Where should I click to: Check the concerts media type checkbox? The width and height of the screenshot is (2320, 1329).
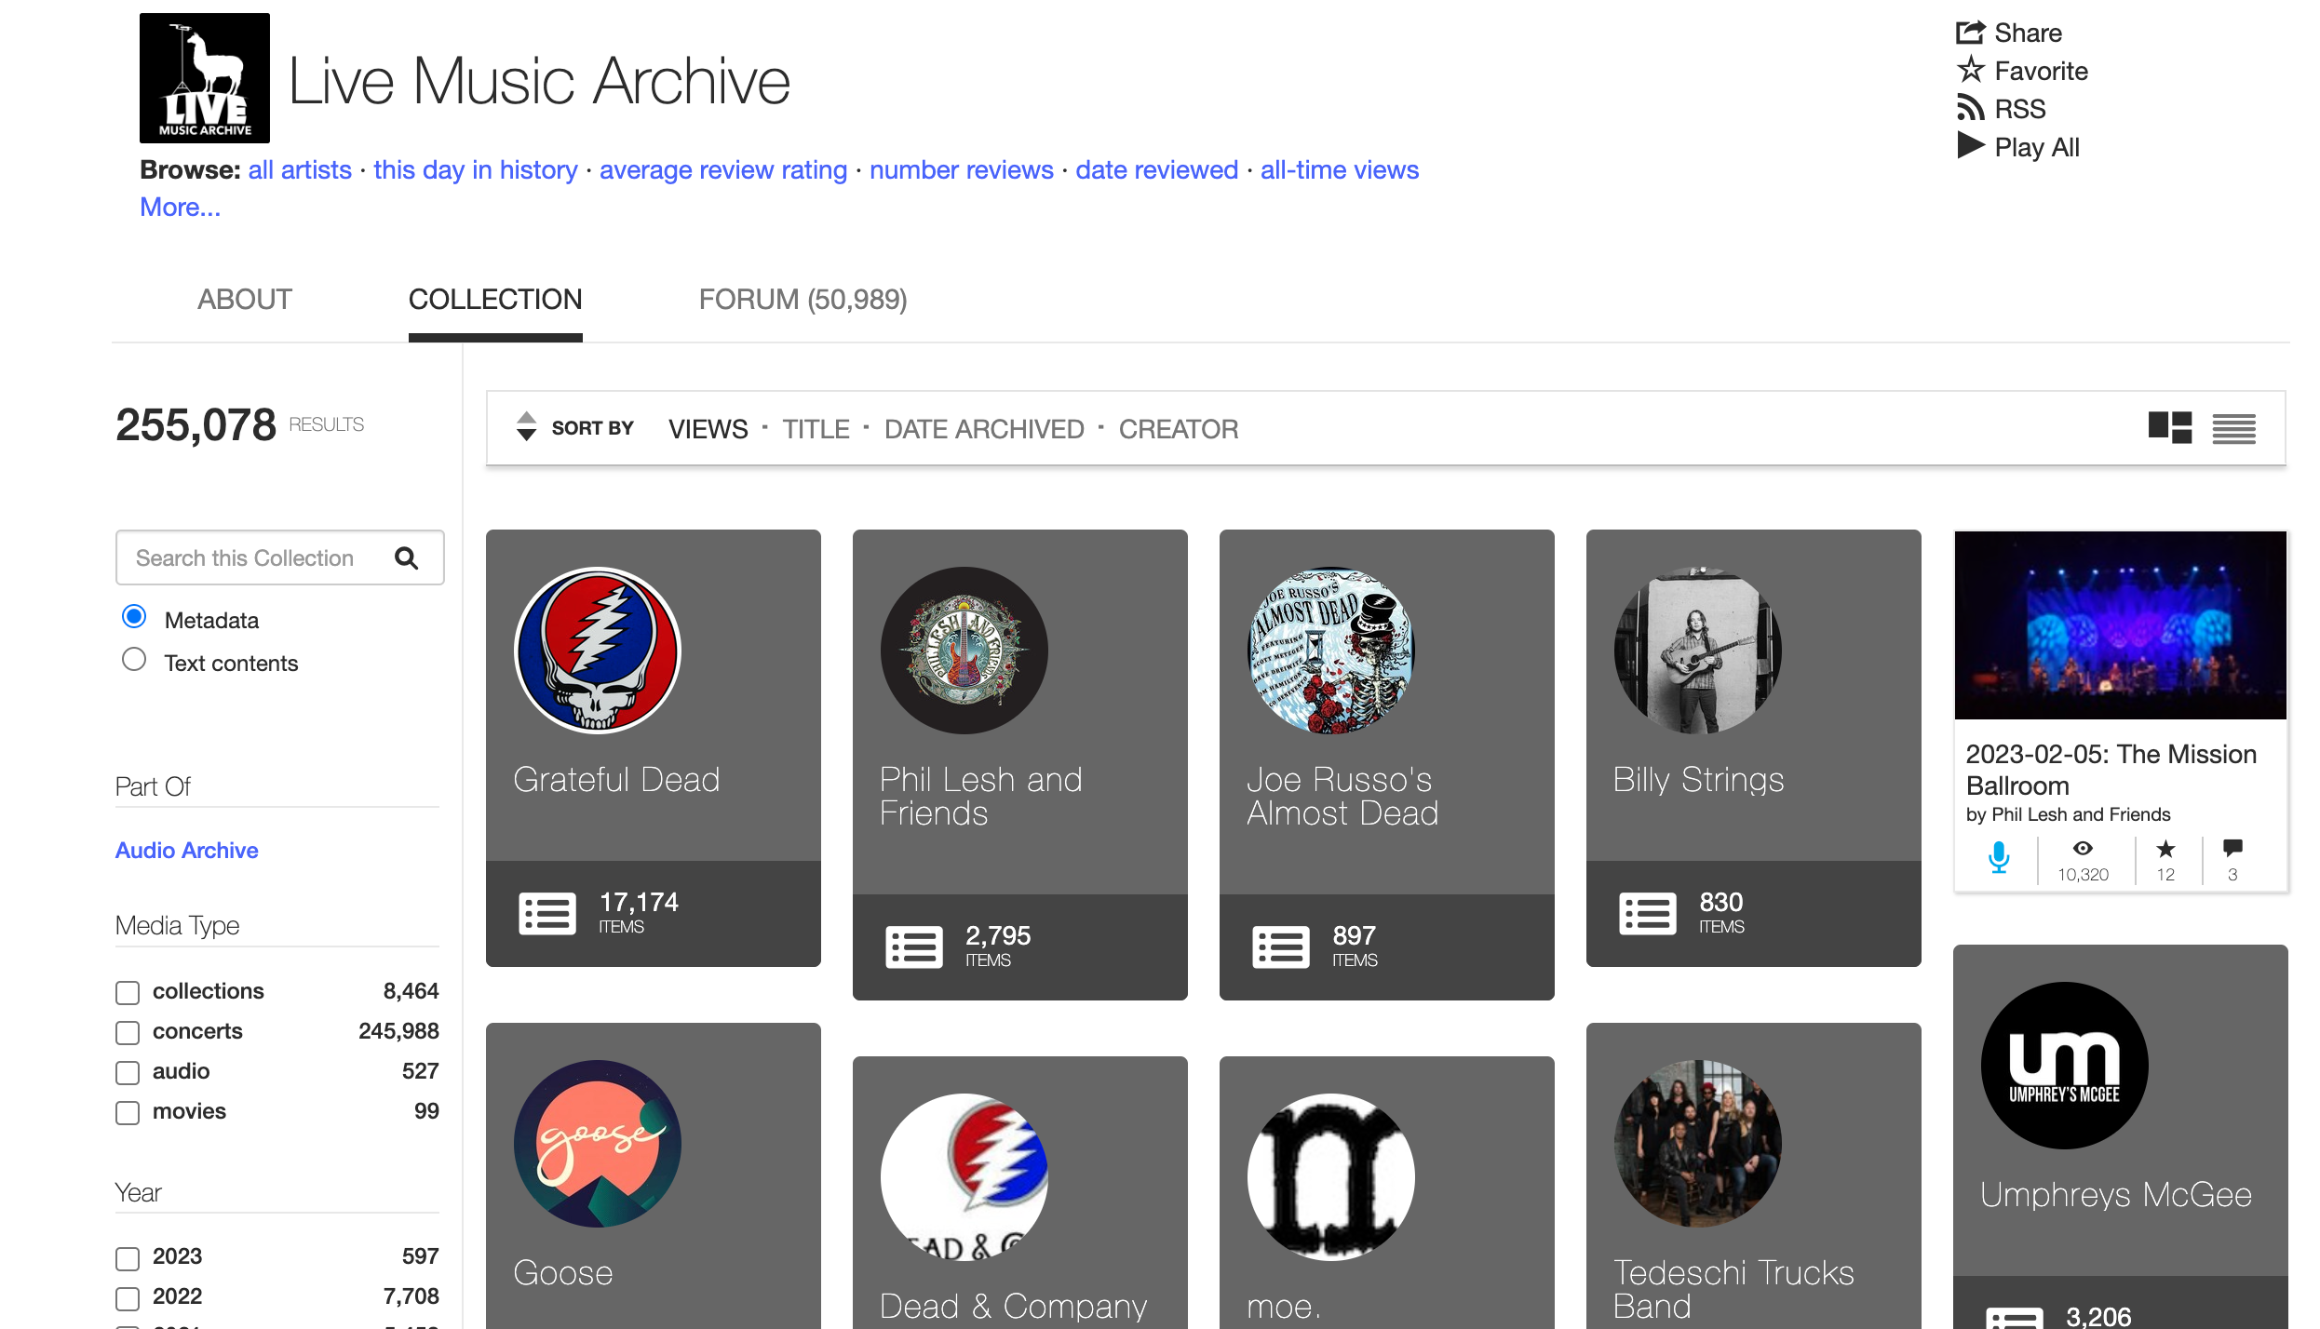[x=128, y=1032]
